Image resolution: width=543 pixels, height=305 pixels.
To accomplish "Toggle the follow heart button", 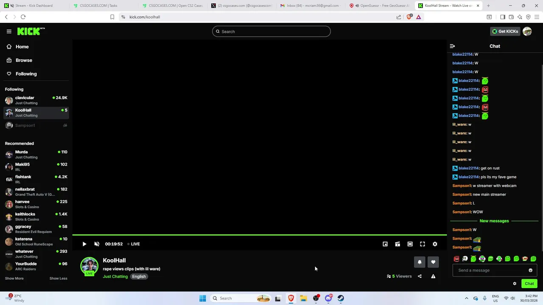I will point(433,262).
